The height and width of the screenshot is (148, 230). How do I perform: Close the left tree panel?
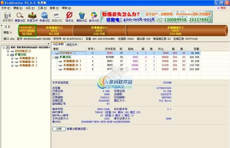pyautogui.click(x=49, y=44)
